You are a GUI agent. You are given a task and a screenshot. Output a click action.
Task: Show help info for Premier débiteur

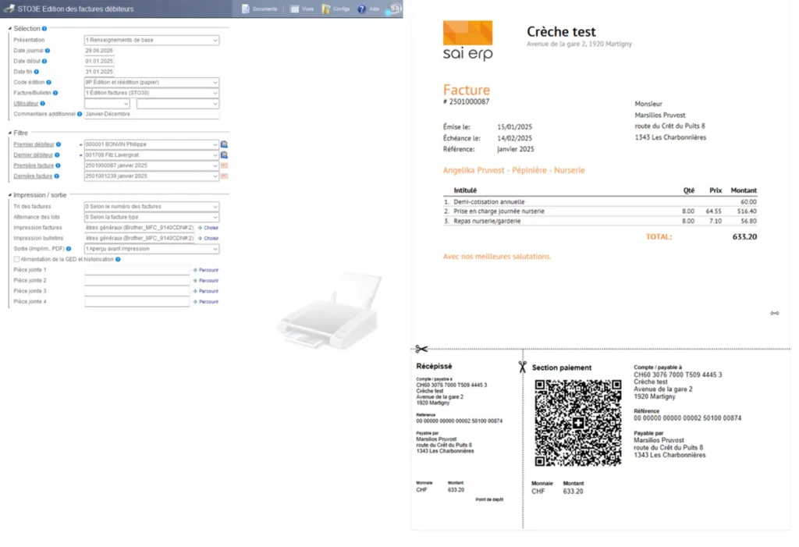click(x=59, y=144)
